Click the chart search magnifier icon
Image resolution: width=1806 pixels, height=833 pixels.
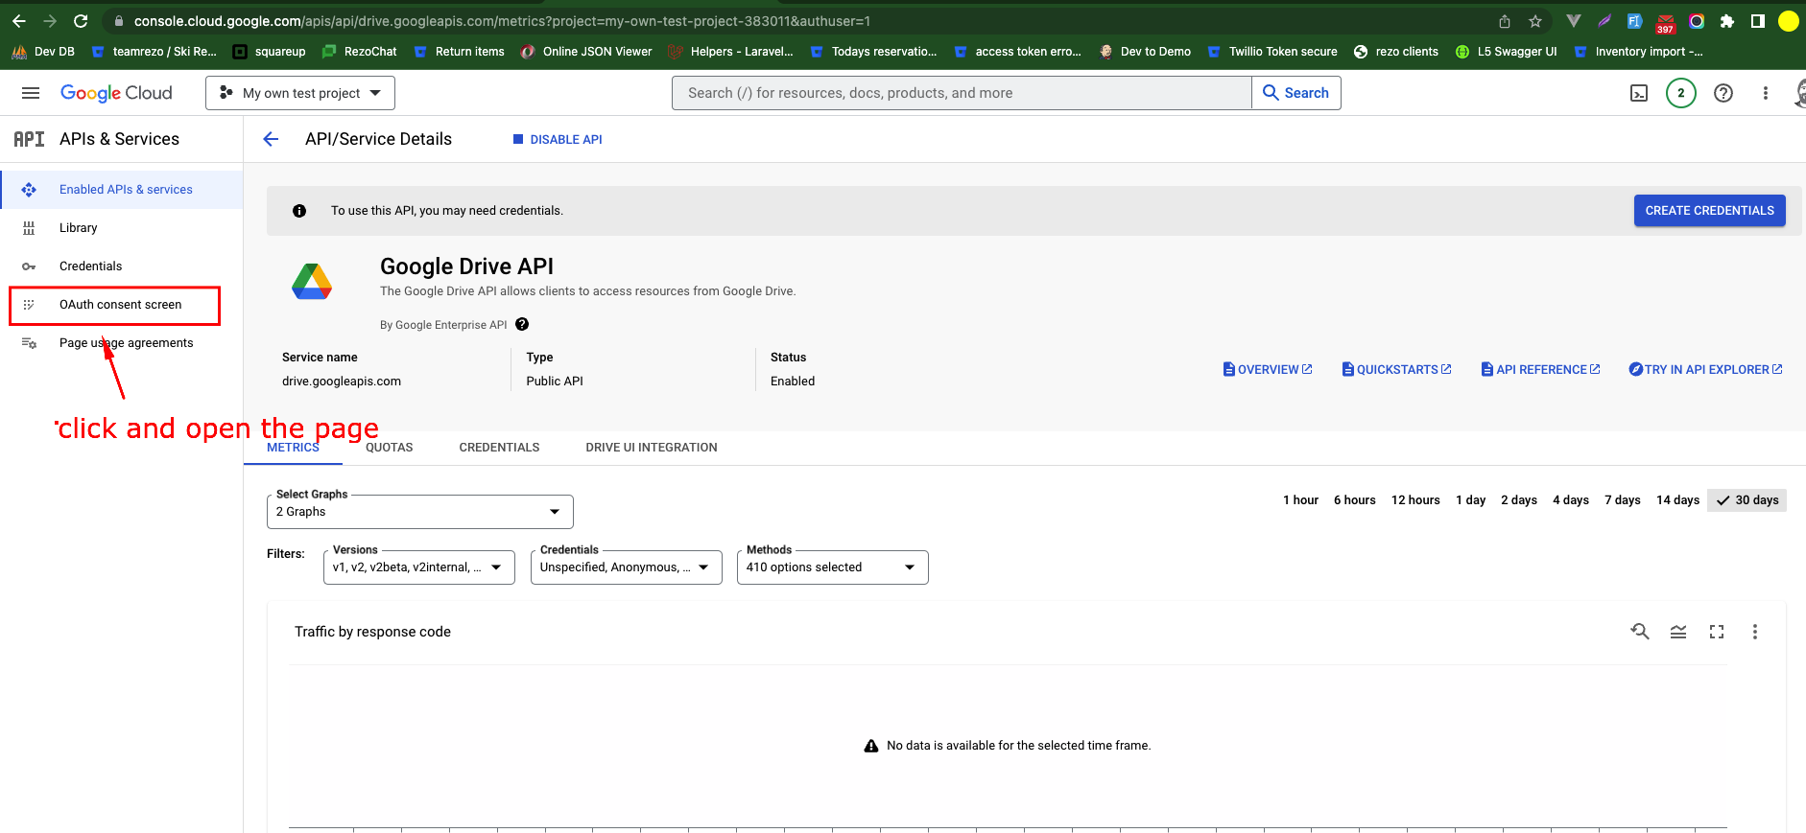pos(1640,631)
